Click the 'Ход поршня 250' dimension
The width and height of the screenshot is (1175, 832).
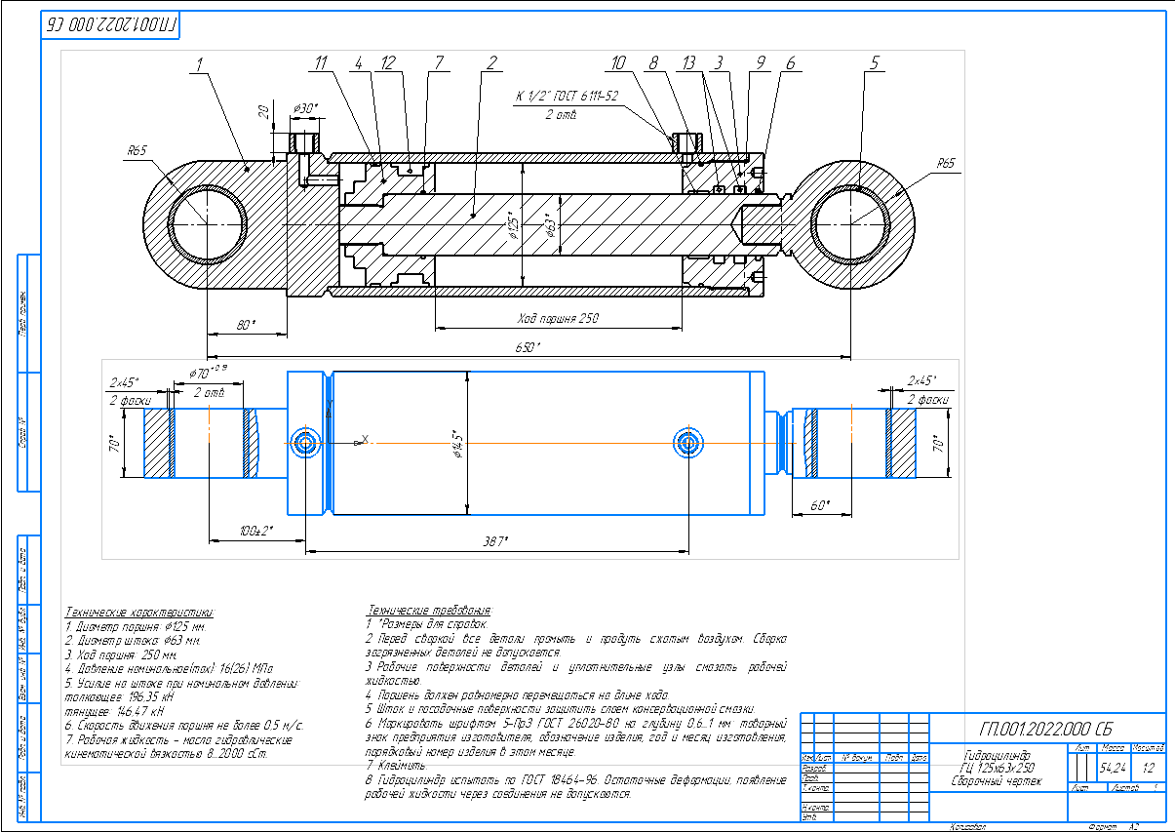558,318
